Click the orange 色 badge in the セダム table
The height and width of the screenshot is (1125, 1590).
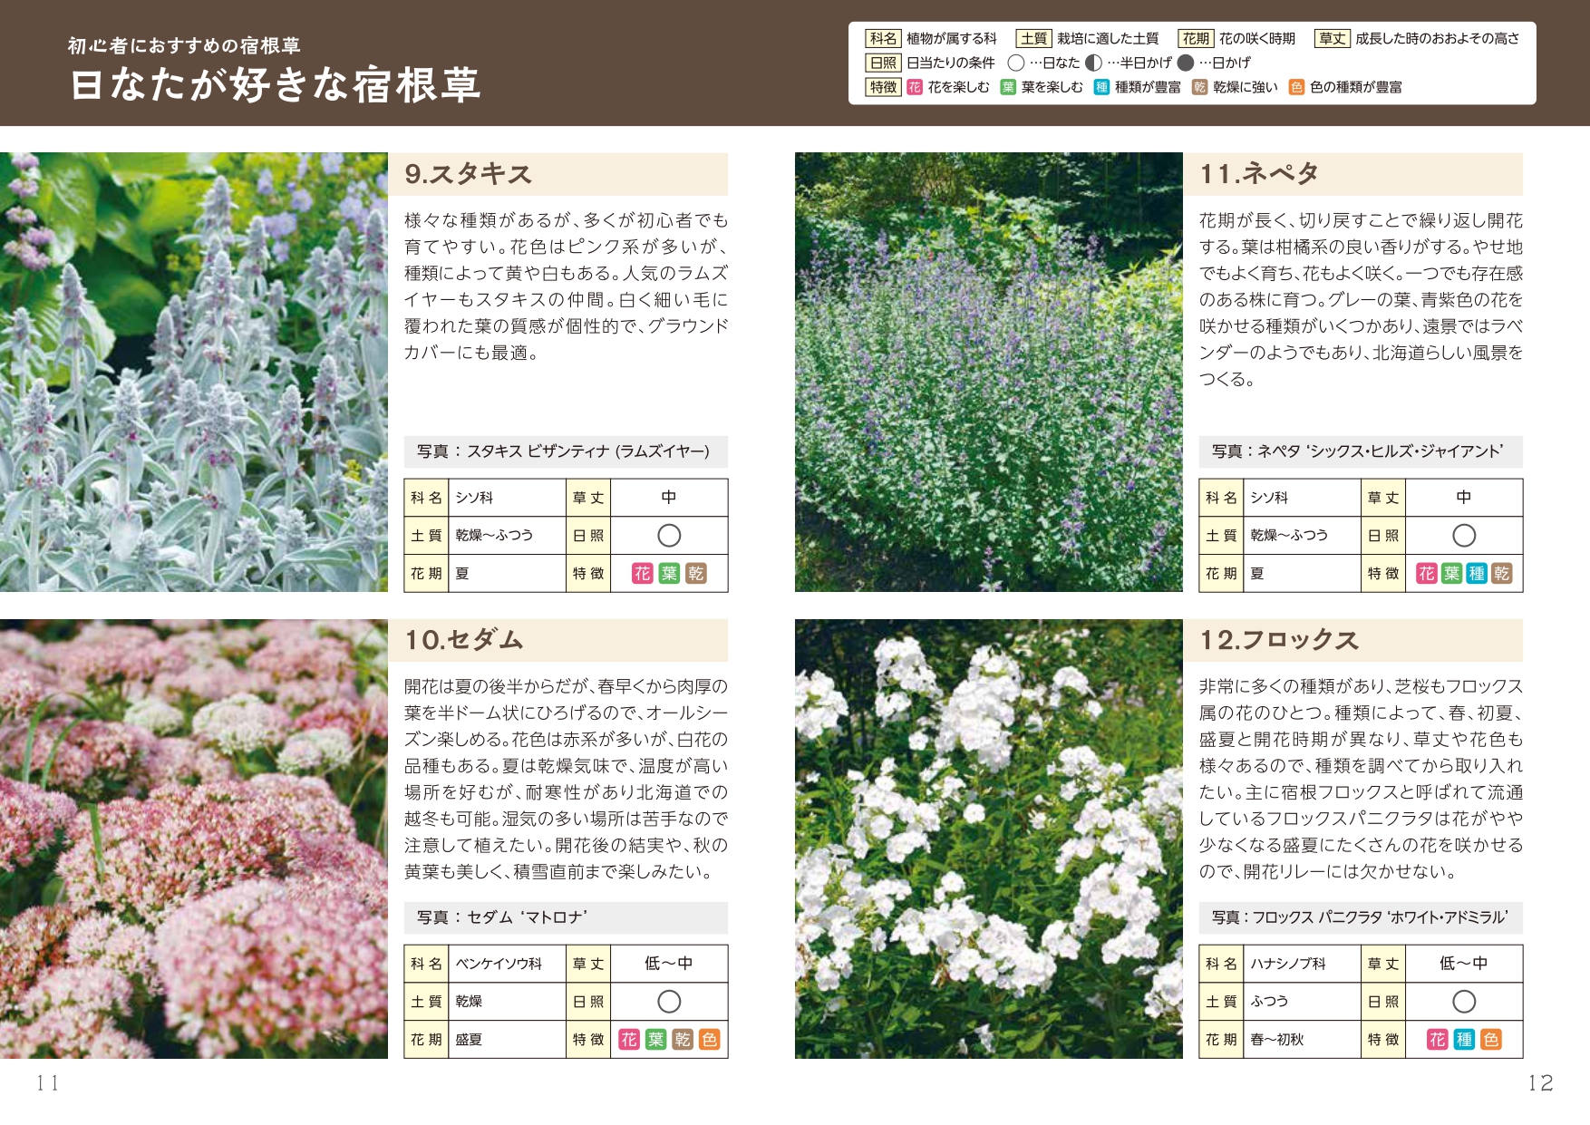[710, 1039]
